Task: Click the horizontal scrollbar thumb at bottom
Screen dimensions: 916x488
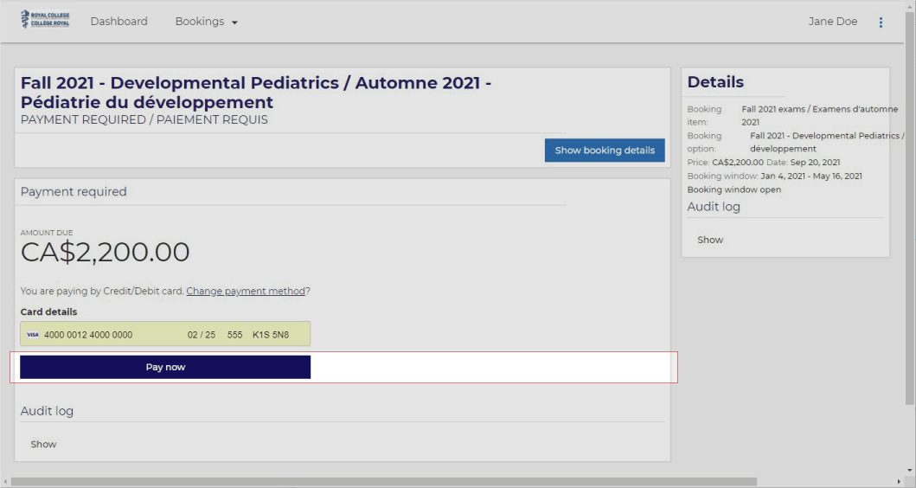Action: [384, 482]
